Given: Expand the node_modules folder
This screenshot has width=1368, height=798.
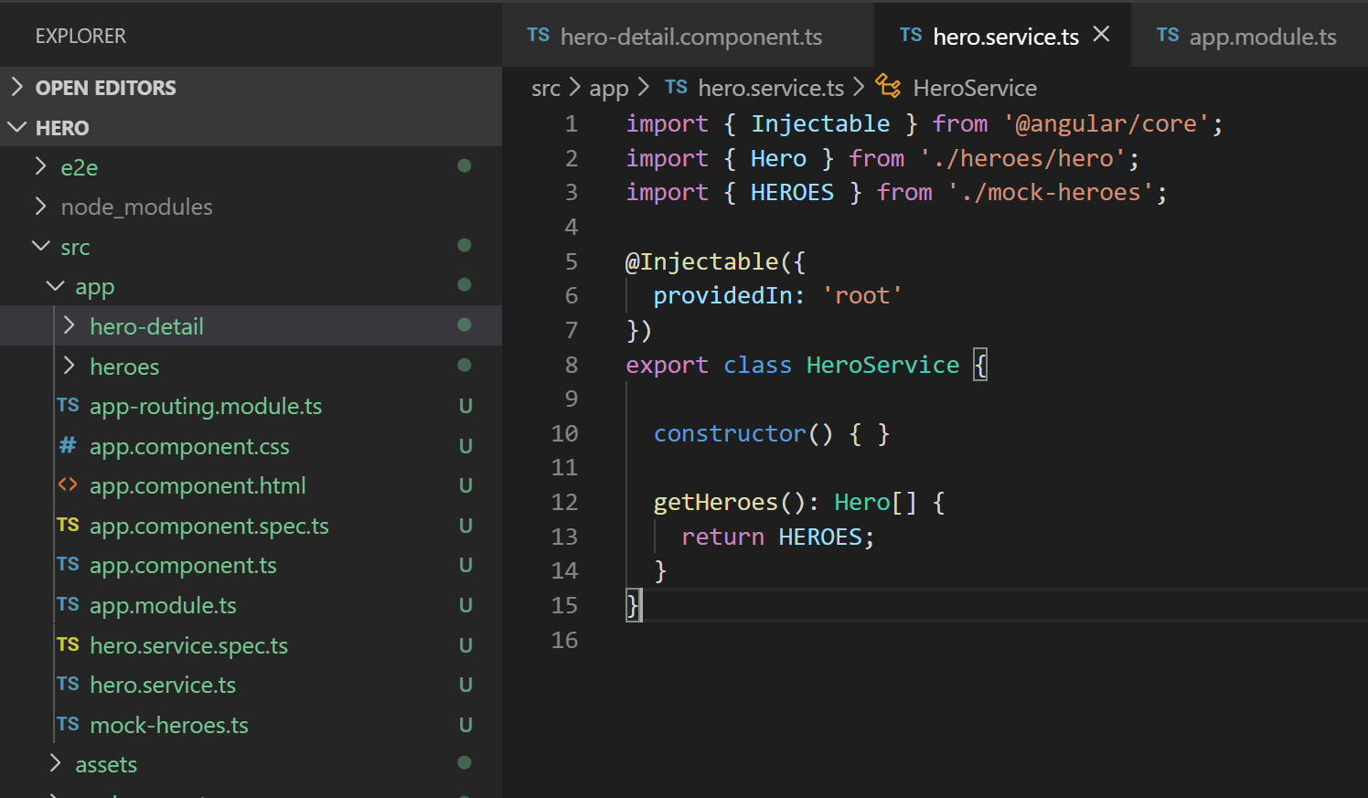Looking at the screenshot, I should [x=40, y=207].
